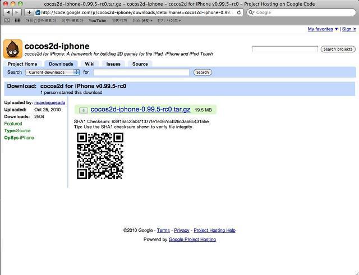
Task: Add bookmark with the plus button
Action: (x=29, y=12)
